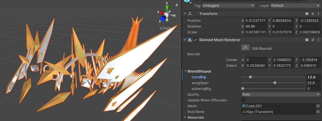
Task: Click the blue Z axis cone of scene gizmo
Action: point(163,19)
